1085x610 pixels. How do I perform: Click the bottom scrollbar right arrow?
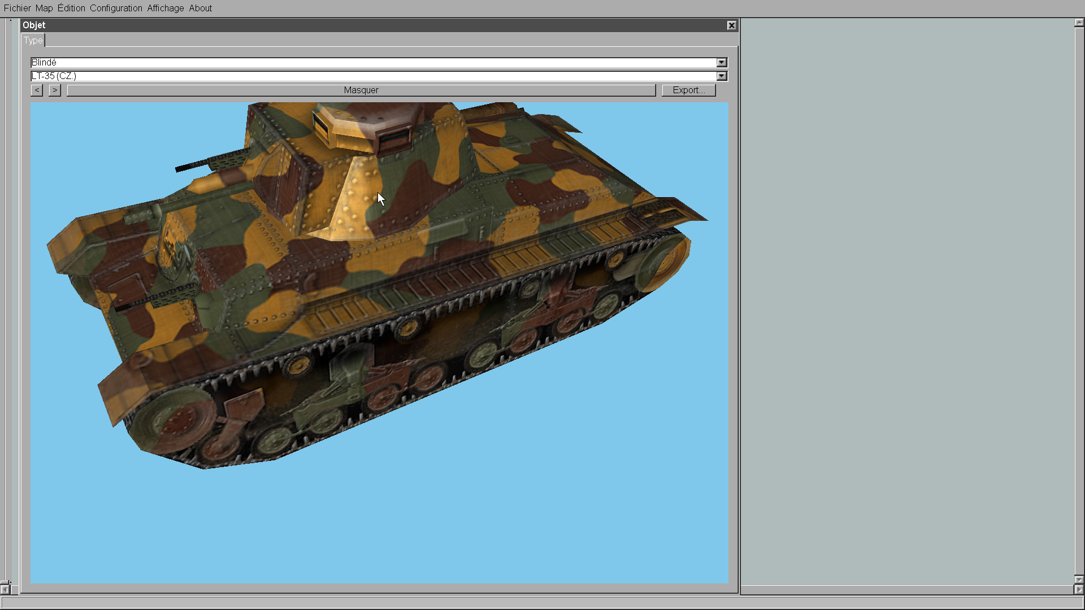[1079, 590]
